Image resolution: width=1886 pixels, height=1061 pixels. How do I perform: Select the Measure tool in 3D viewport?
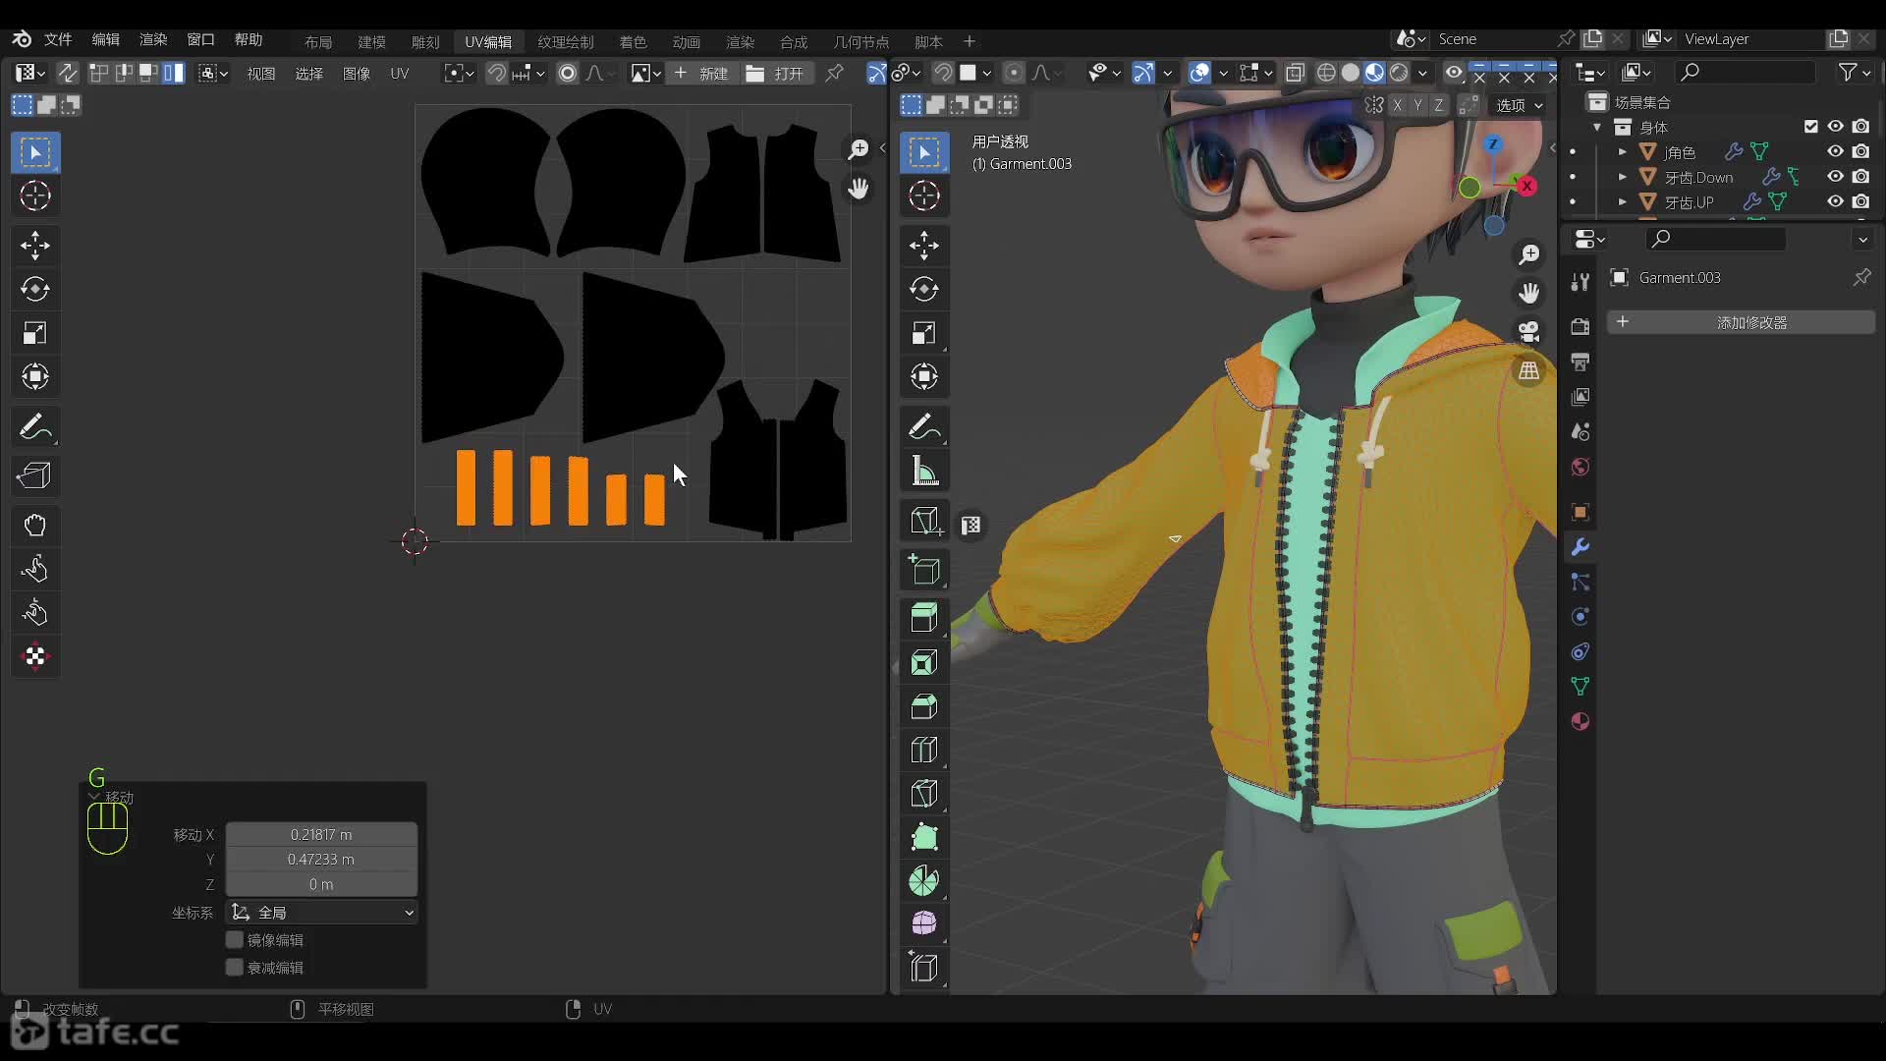pyautogui.click(x=924, y=472)
